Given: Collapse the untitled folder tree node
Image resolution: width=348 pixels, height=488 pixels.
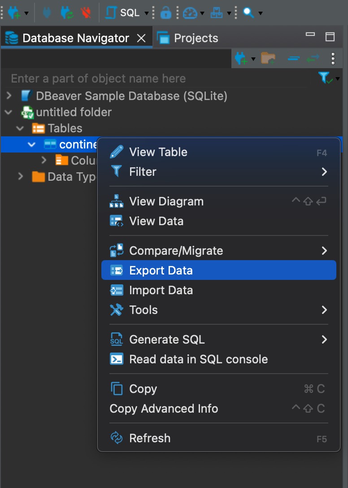Looking at the screenshot, I should click(8, 112).
